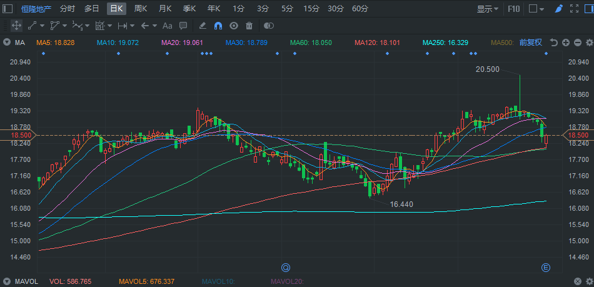Click the 18.500 price tag on left axis
This screenshot has height=287, width=594.
tap(18, 135)
